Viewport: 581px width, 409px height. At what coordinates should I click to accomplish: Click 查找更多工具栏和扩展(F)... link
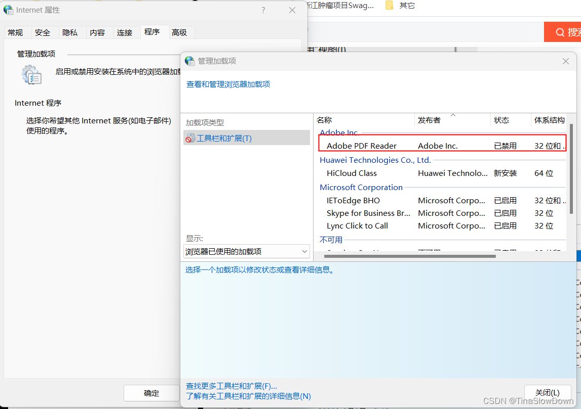point(231,386)
